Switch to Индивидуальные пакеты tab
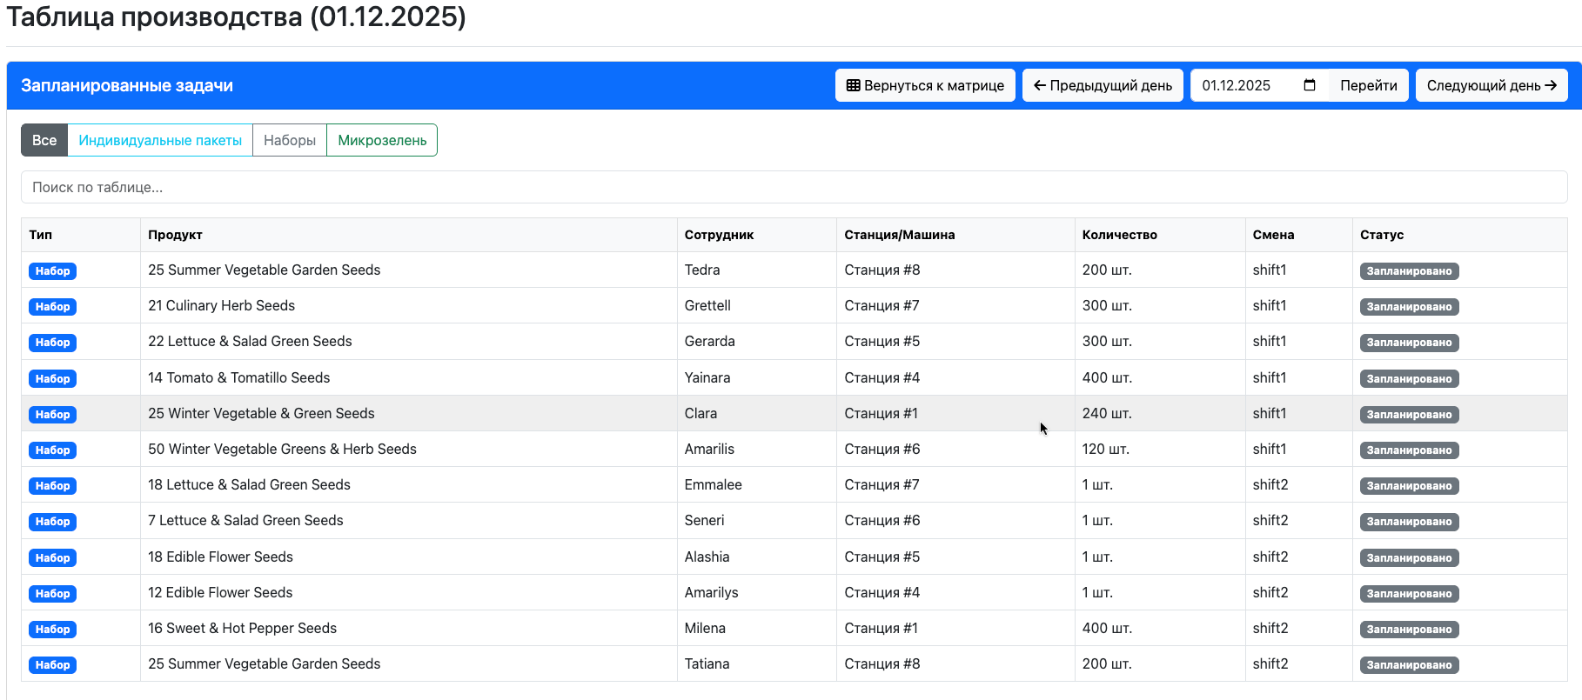 160,140
